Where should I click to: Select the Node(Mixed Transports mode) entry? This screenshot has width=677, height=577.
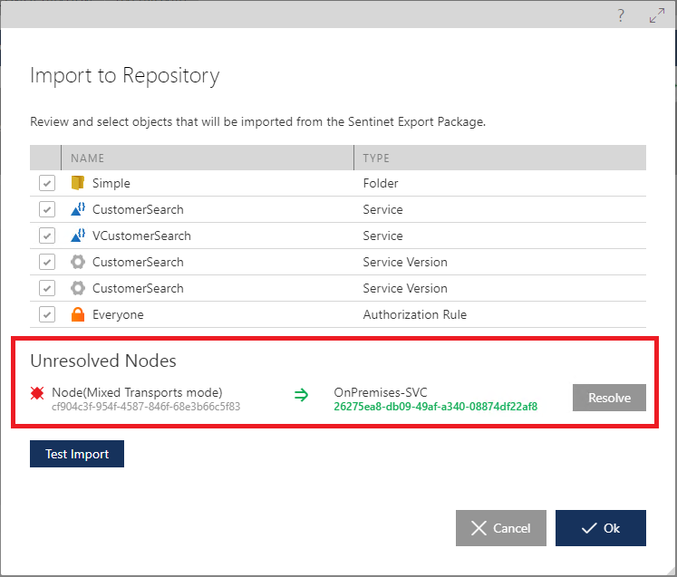click(x=137, y=392)
